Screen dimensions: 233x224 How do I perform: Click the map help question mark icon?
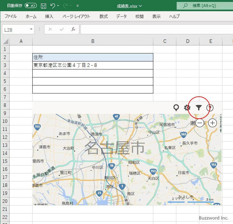point(210,108)
